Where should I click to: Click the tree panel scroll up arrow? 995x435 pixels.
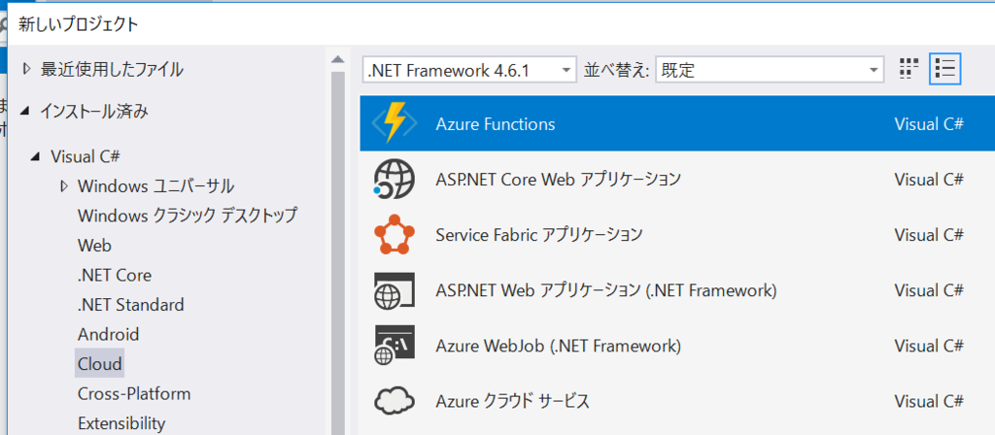[x=337, y=59]
